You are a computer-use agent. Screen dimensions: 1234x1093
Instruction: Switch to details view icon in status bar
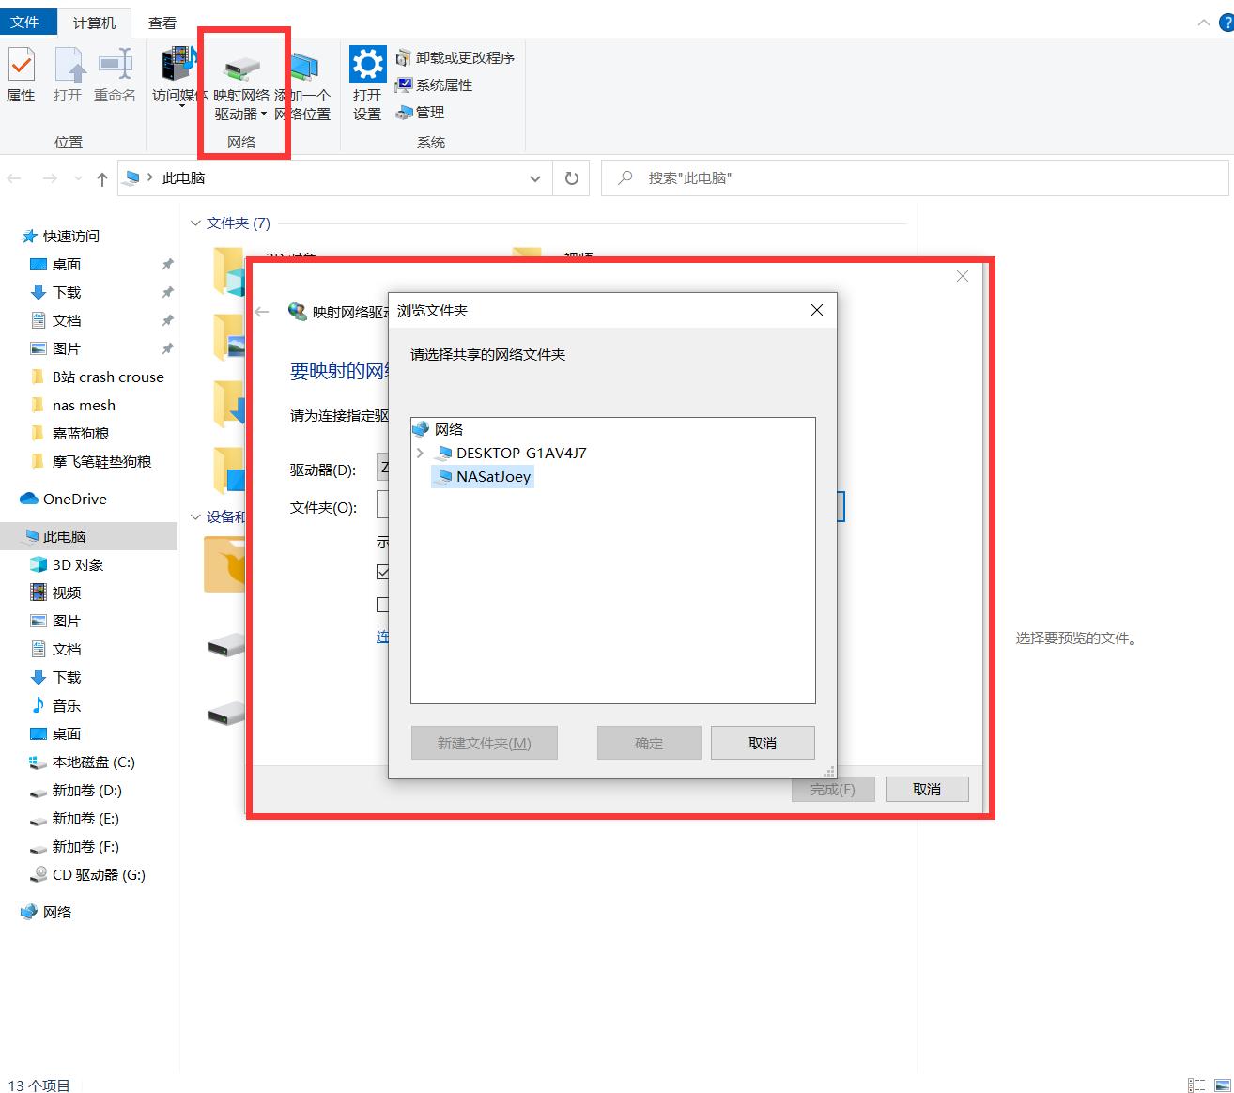[x=1196, y=1085]
